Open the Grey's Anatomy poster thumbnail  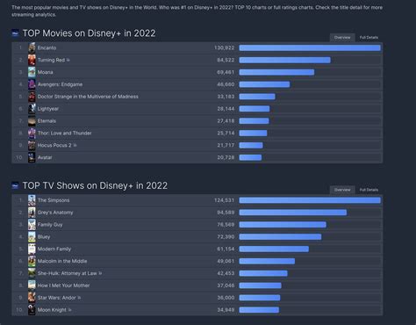pyautogui.click(x=32, y=213)
